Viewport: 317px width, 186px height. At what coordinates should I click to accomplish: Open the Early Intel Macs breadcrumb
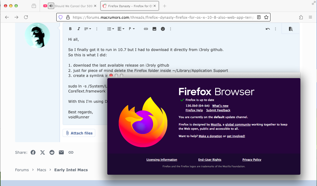point(71,170)
